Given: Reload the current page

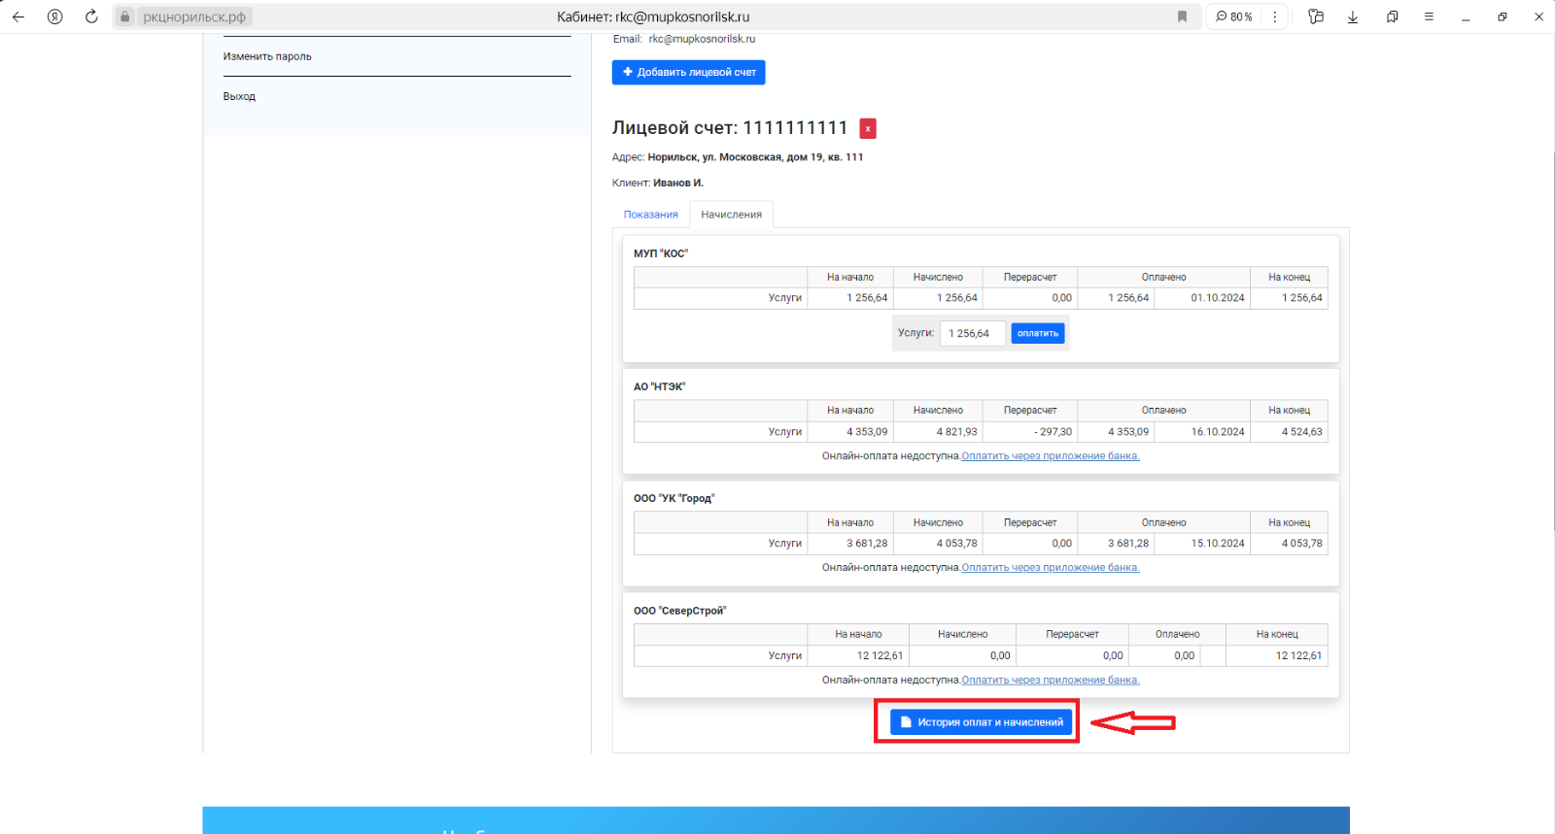Looking at the screenshot, I should point(91,17).
